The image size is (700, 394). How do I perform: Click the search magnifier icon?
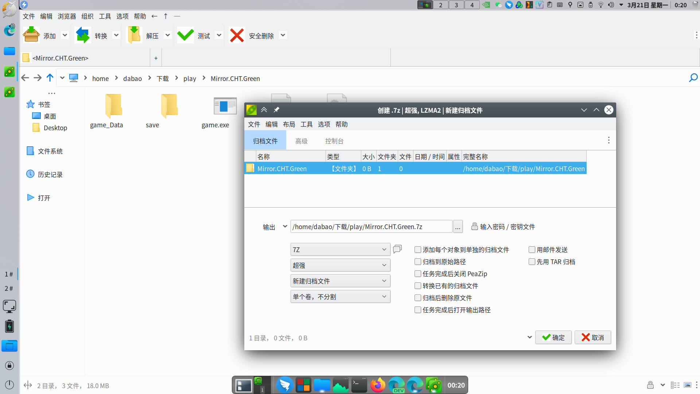693,78
